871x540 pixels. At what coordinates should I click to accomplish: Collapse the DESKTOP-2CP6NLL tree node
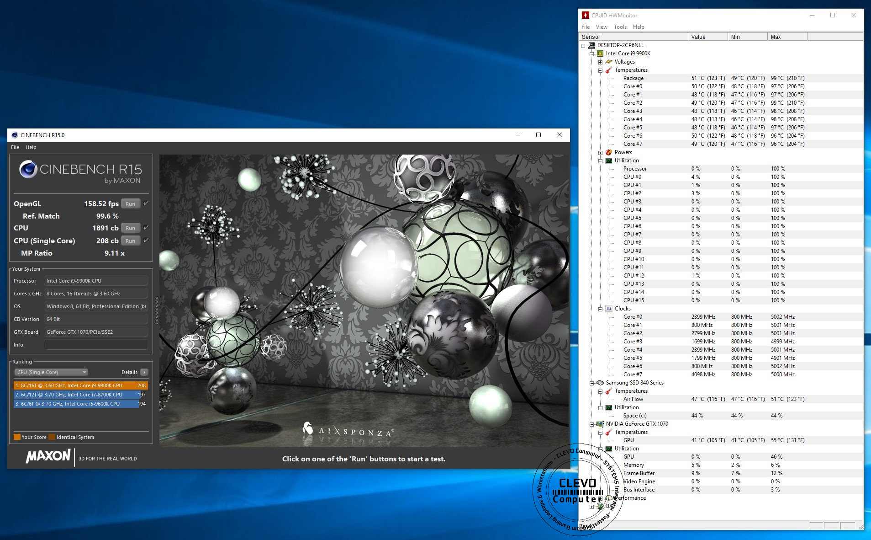(x=583, y=46)
